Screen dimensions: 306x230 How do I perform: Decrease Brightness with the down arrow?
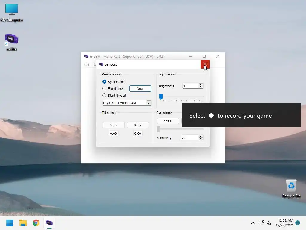click(x=201, y=87)
